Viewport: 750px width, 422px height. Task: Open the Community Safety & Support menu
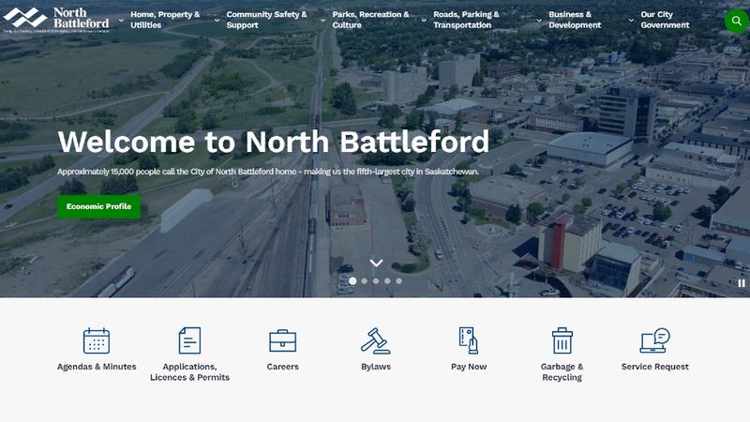[266, 20]
